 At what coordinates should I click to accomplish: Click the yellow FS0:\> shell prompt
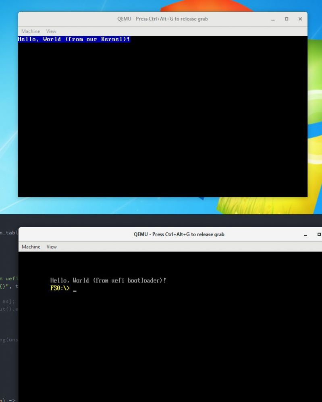(60, 288)
